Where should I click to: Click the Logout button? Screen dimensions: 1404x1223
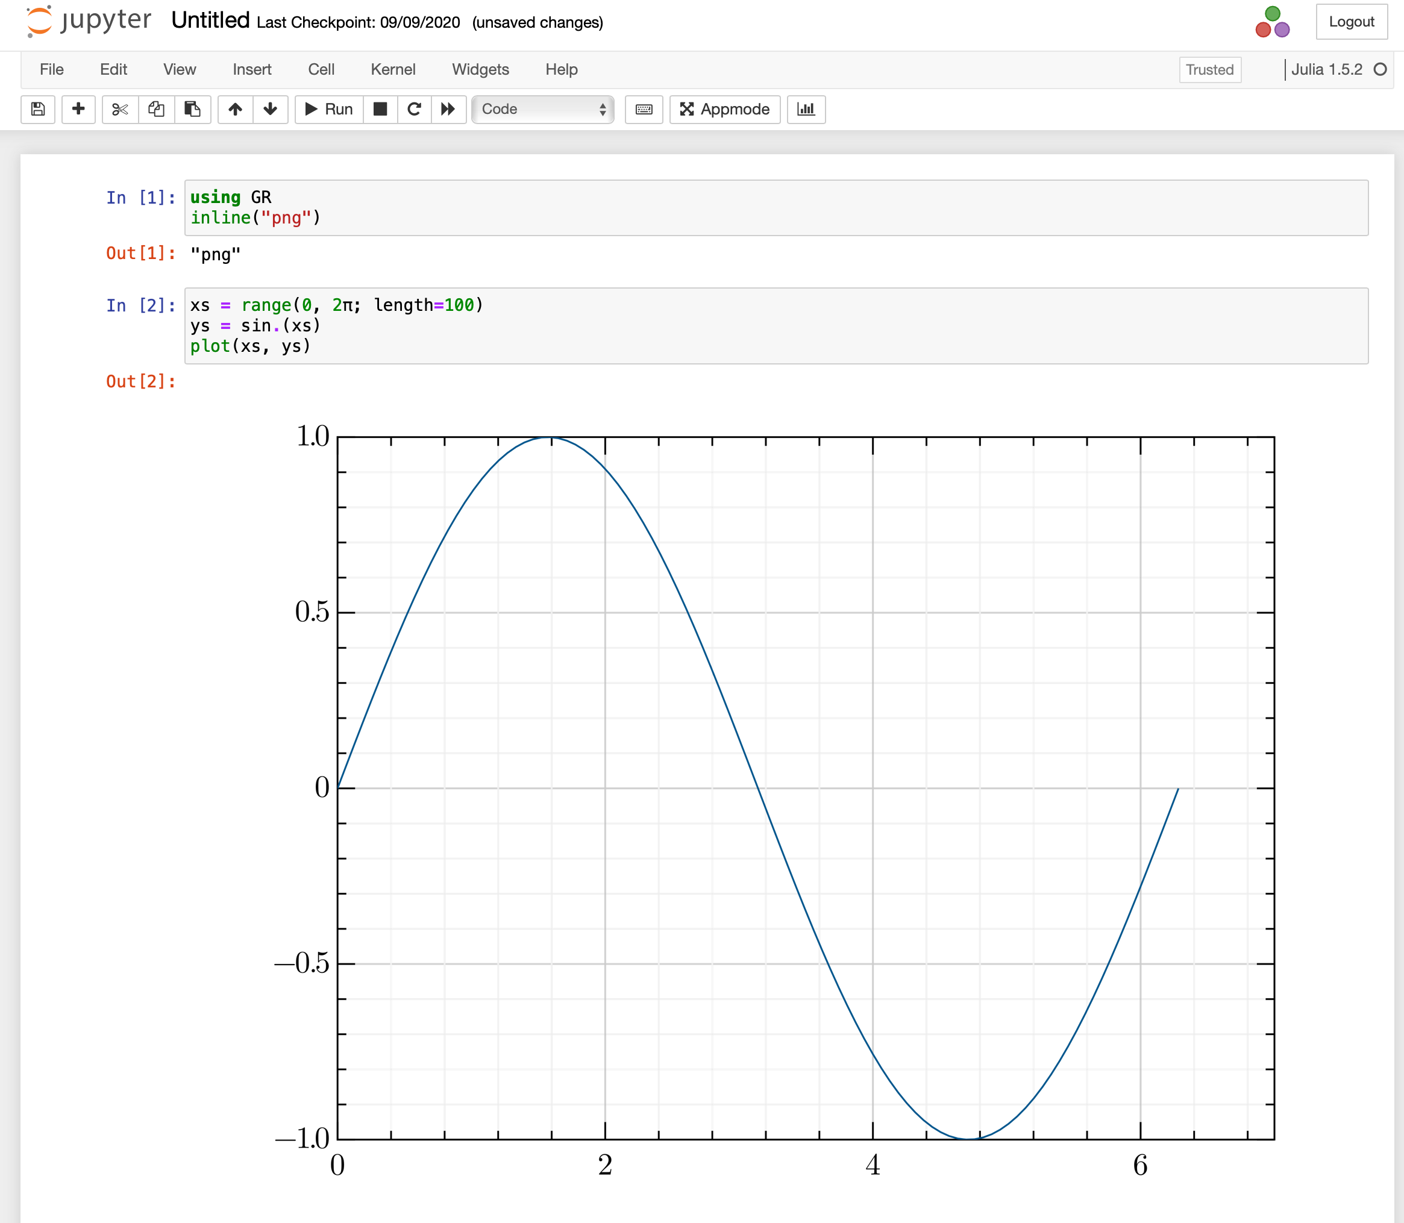coord(1351,22)
